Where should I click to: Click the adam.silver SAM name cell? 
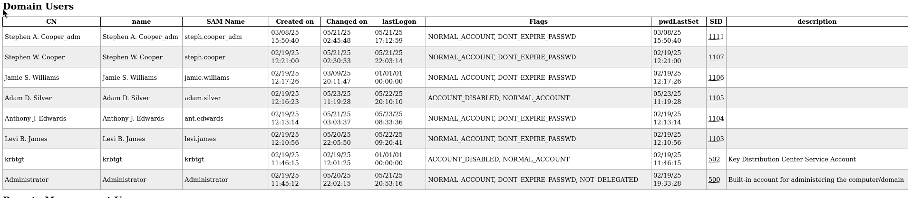click(203, 98)
